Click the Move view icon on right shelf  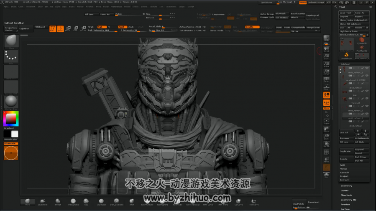coord(326,129)
